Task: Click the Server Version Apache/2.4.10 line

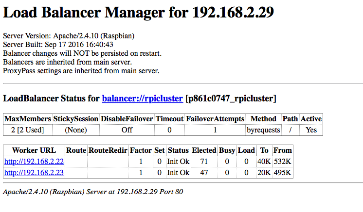Action: pyautogui.click(x=69, y=36)
